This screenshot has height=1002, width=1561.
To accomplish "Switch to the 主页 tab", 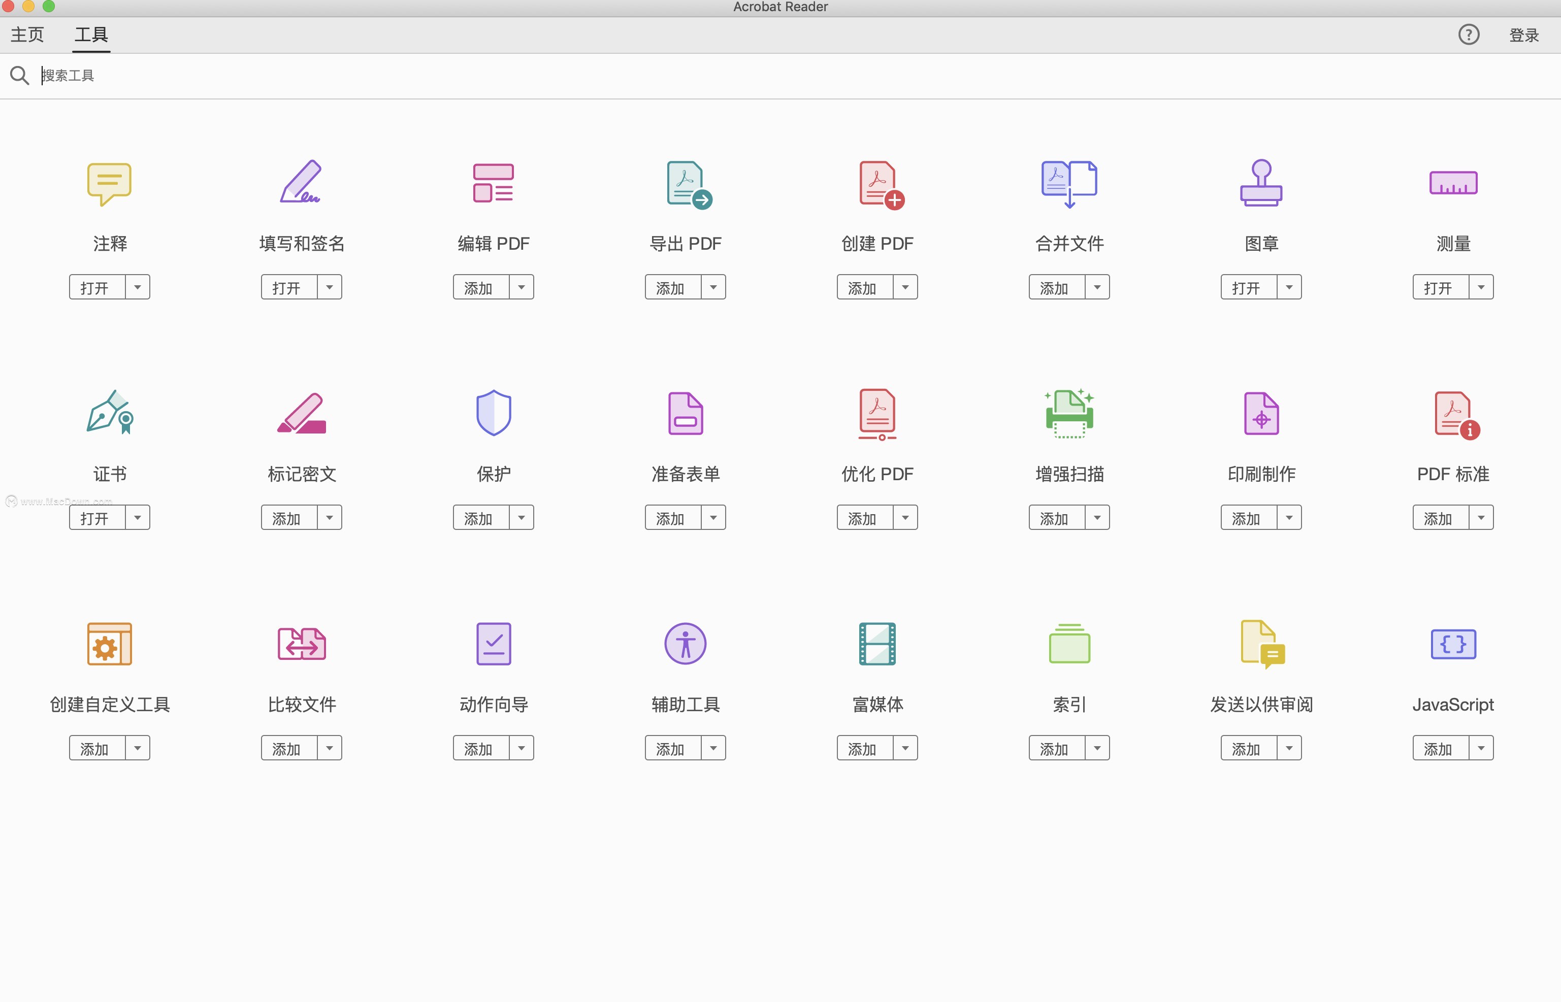I will tap(27, 35).
